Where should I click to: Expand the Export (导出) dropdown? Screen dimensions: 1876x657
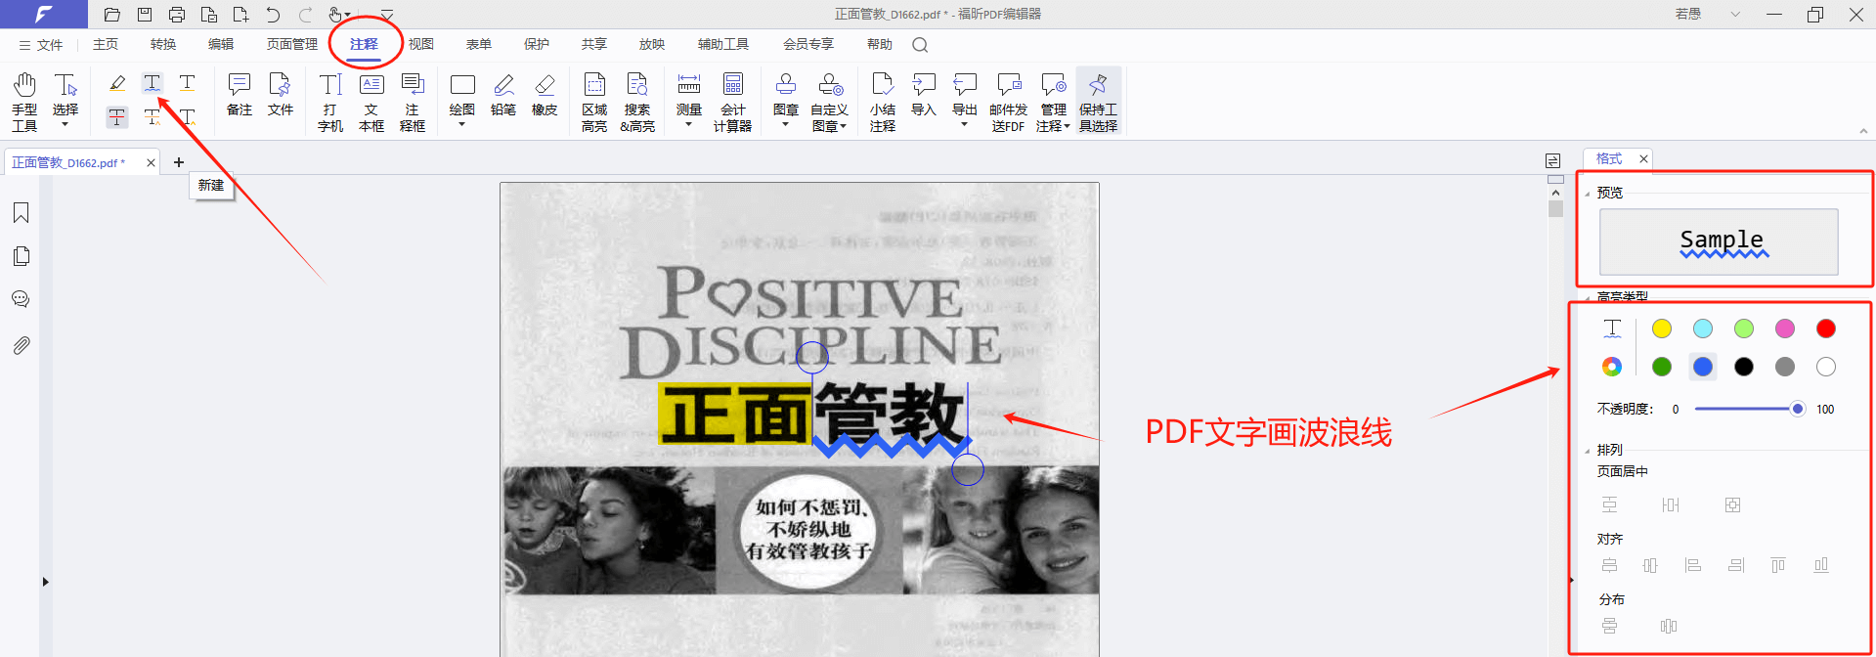965,124
